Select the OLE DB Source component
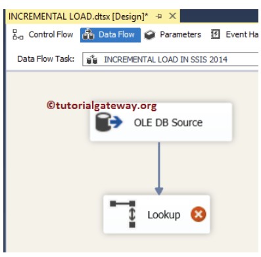This screenshot has height=257, width=261. (161, 122)
